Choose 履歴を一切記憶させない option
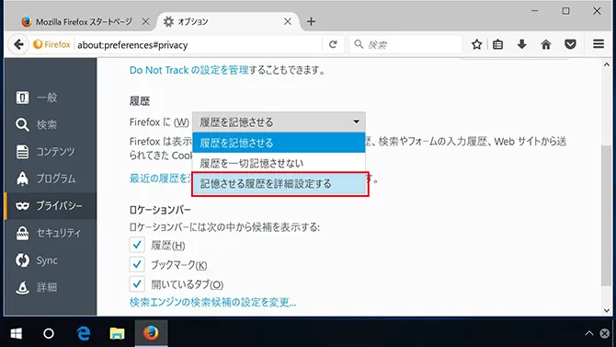 point(279,163)
